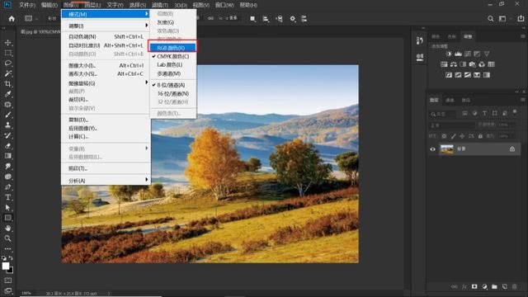
Task: Click the share button at top right
Action: (x=521, y=19)
